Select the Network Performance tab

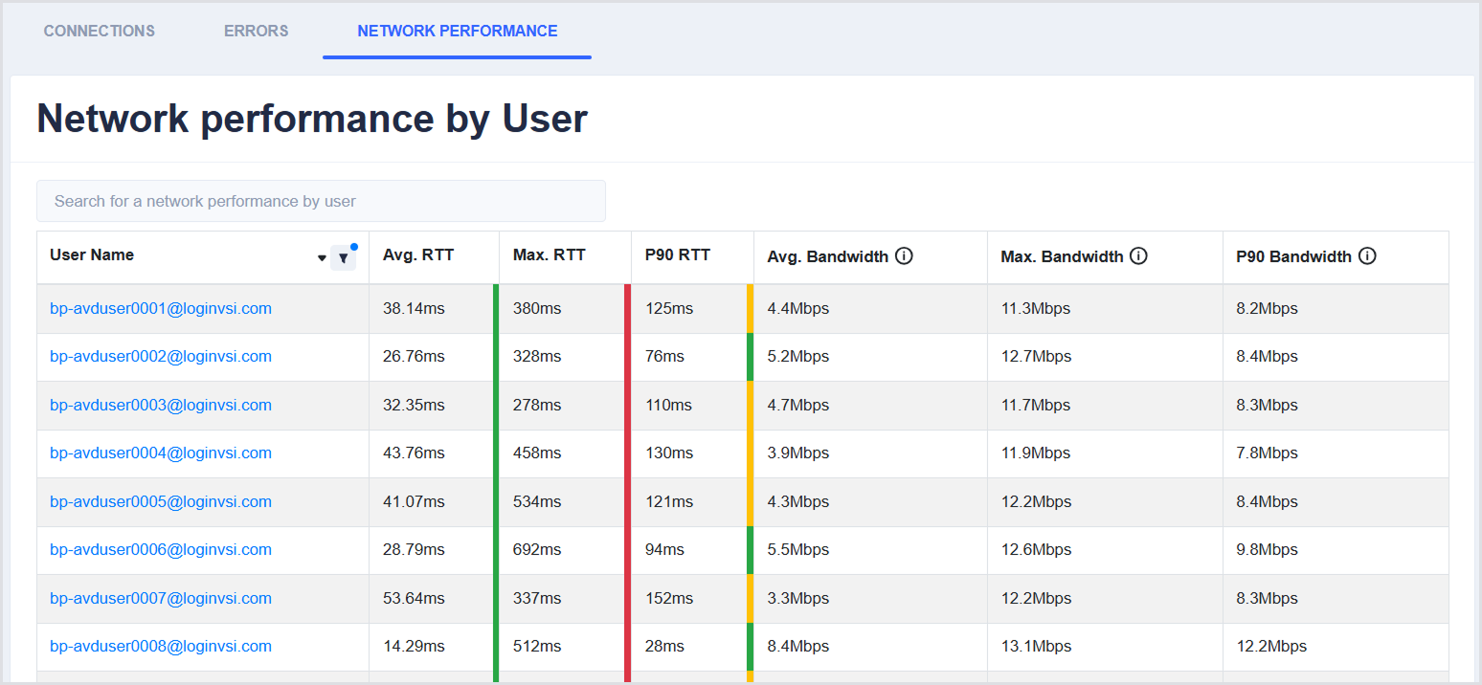[x=458, y=31]
